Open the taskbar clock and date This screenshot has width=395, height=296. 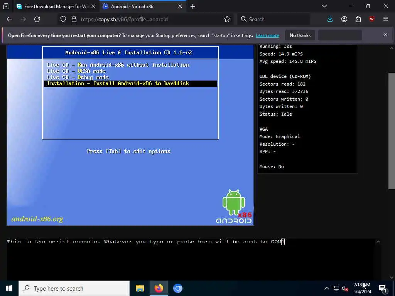(x=362, y=288)
